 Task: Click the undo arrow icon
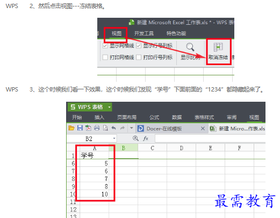click(114, 128)
